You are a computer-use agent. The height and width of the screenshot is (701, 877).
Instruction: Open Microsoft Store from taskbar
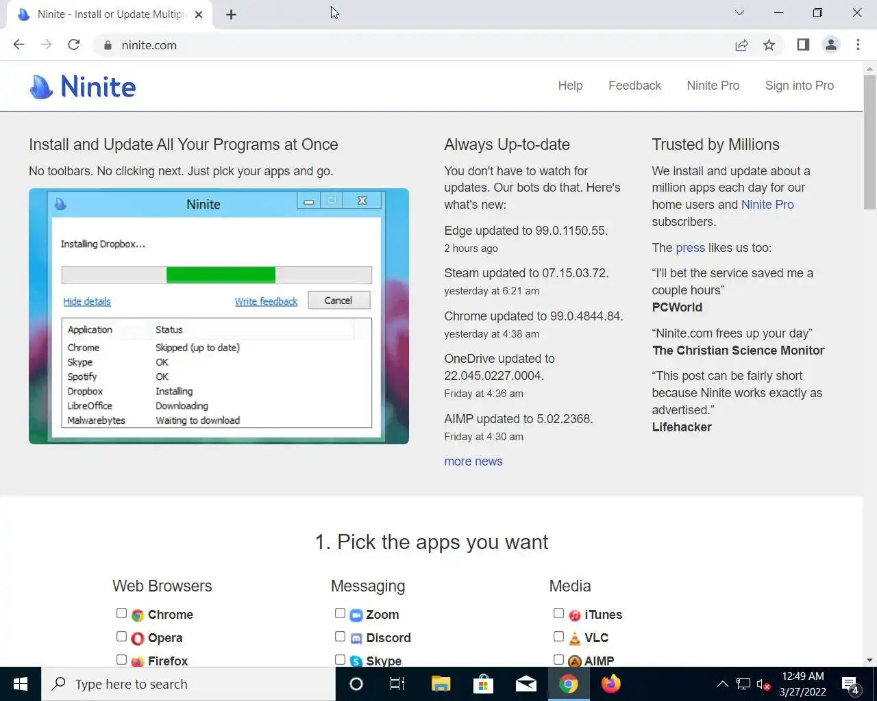(483, 684)
